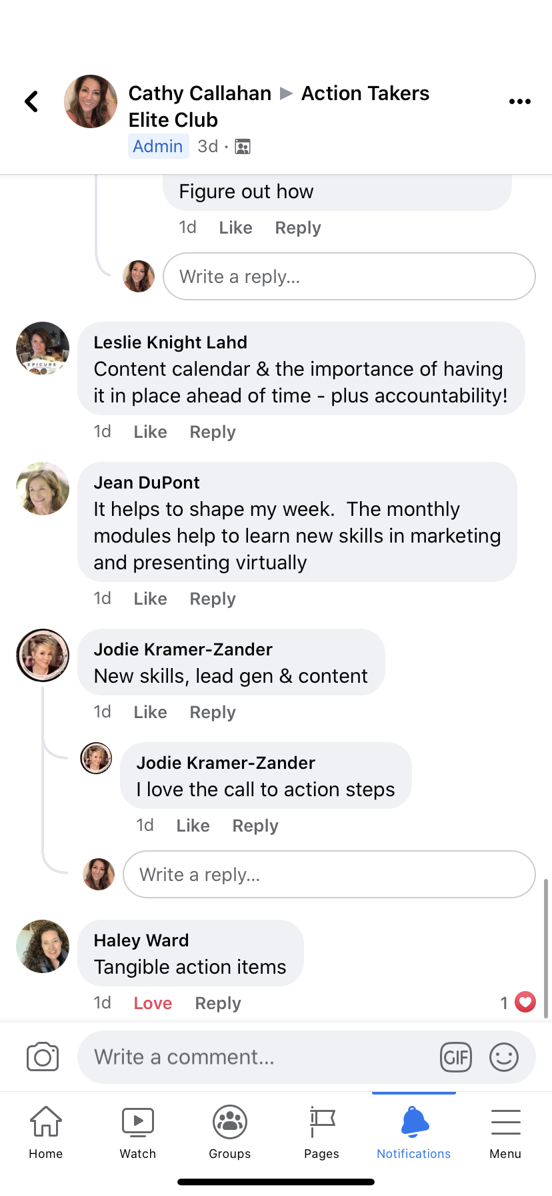Reply to Haley Ward's comment
Viewport: 552px width, 1196px height.
[x=218, y=1003]
